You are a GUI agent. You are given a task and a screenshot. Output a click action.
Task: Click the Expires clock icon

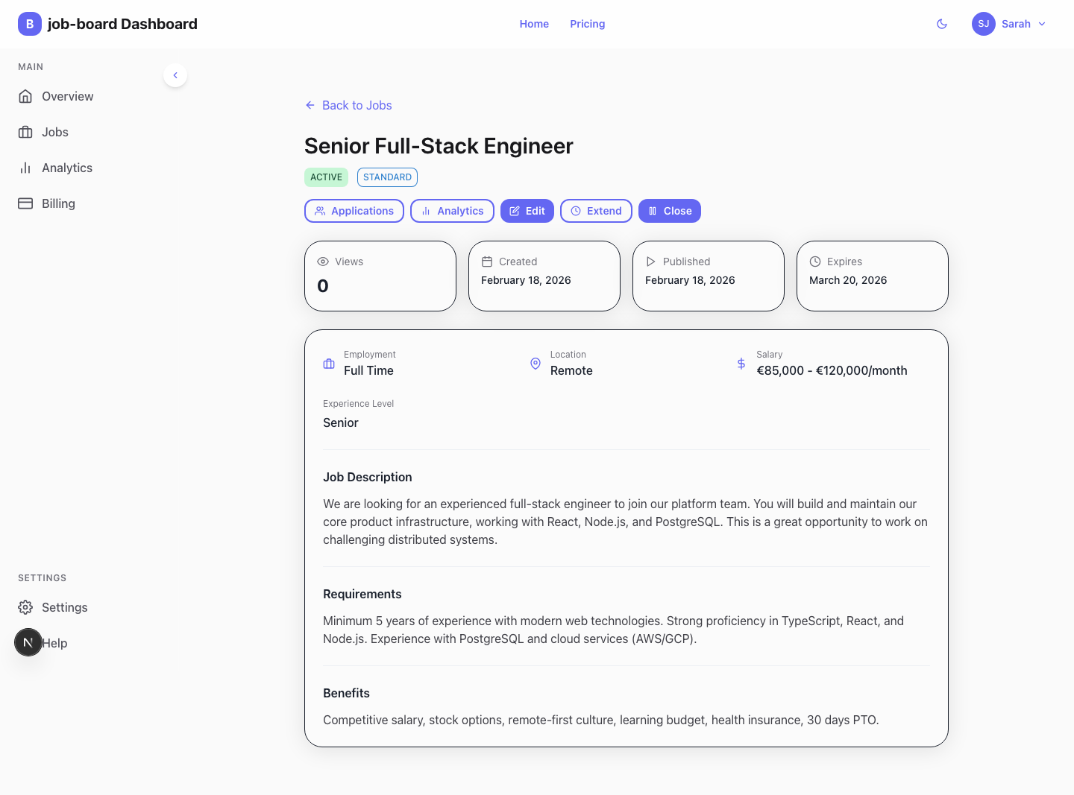tap(814, 262)
